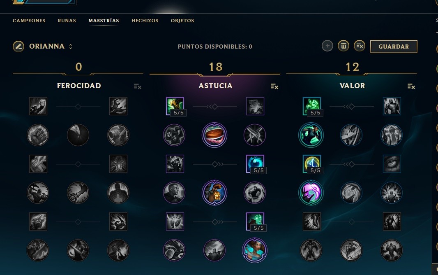Screen dimensions: 438x275
Task: Select the fist mastery in Ferocidad top row
Action: (x=38, y=106)
